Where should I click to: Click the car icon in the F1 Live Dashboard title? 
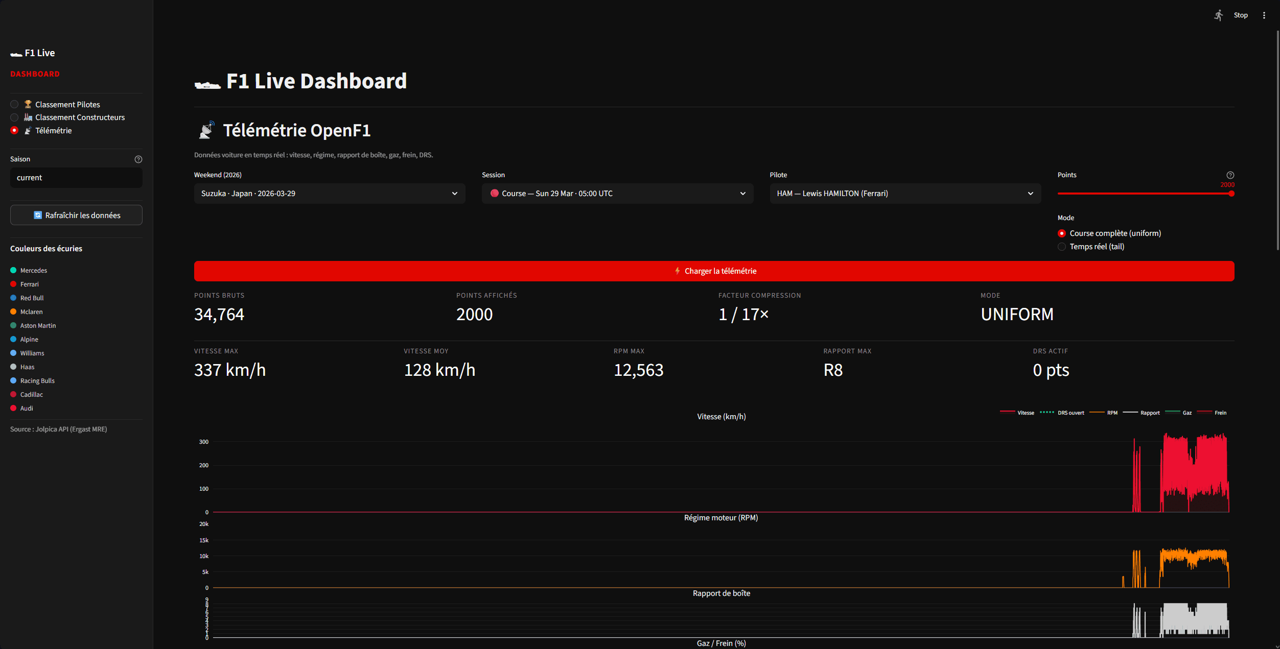[x=207, y=82]
